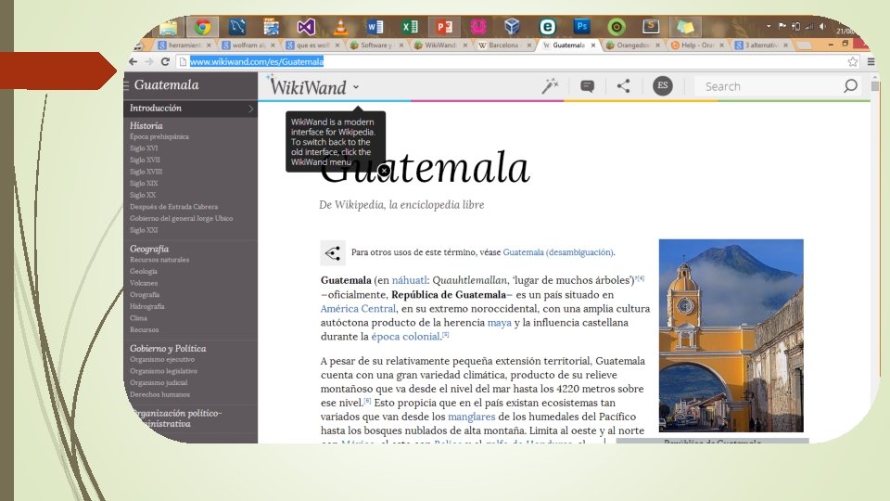Switch to the 'que es wolf' tab
This screenshot has width=890, height=501.
(x=312, y=45)
